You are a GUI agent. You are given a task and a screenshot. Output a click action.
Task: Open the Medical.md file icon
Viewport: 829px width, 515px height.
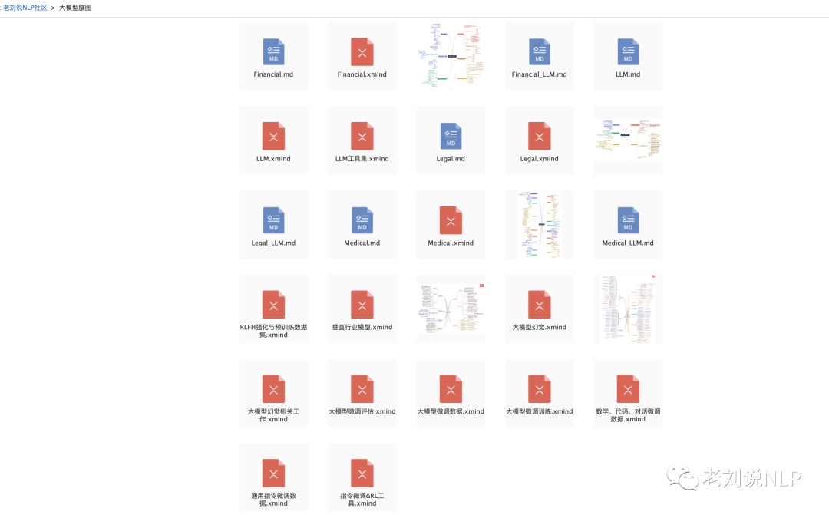coord(362,220)
